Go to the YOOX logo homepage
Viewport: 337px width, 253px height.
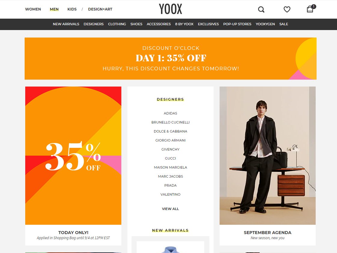point(170,9)
